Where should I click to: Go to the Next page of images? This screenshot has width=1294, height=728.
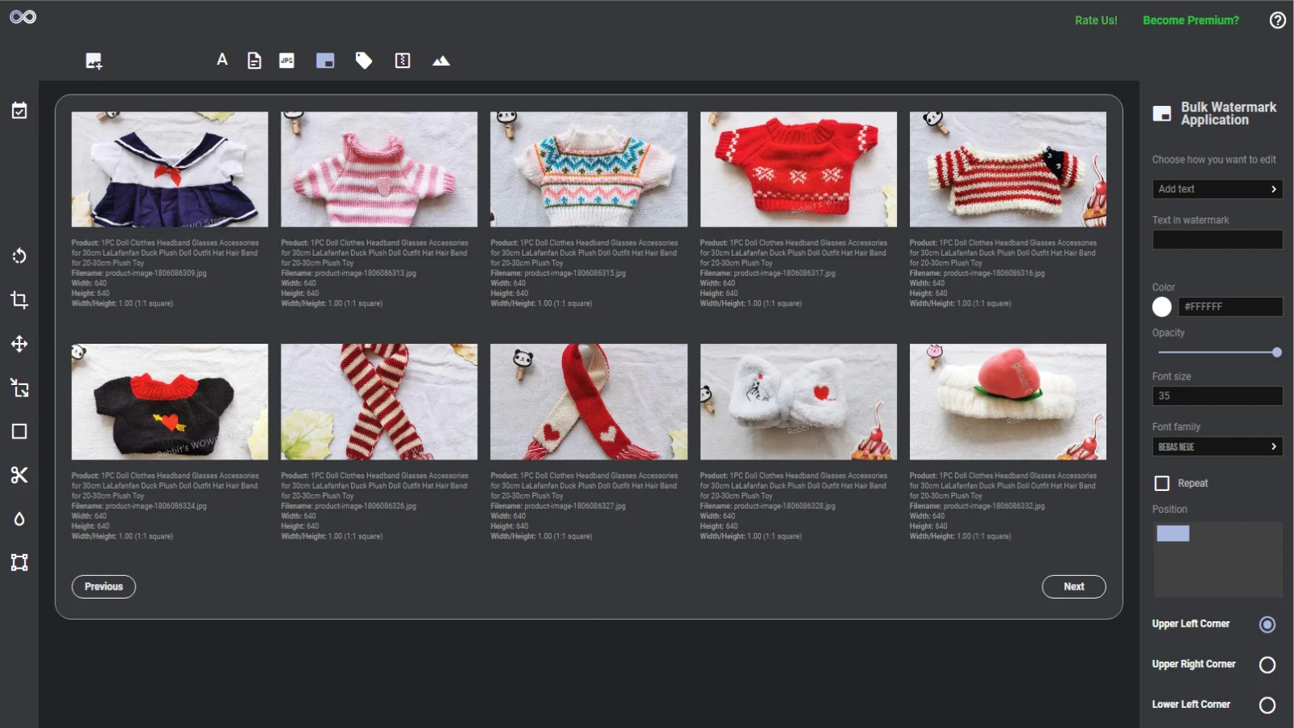pyautogui.click(x=1073, y=586)
